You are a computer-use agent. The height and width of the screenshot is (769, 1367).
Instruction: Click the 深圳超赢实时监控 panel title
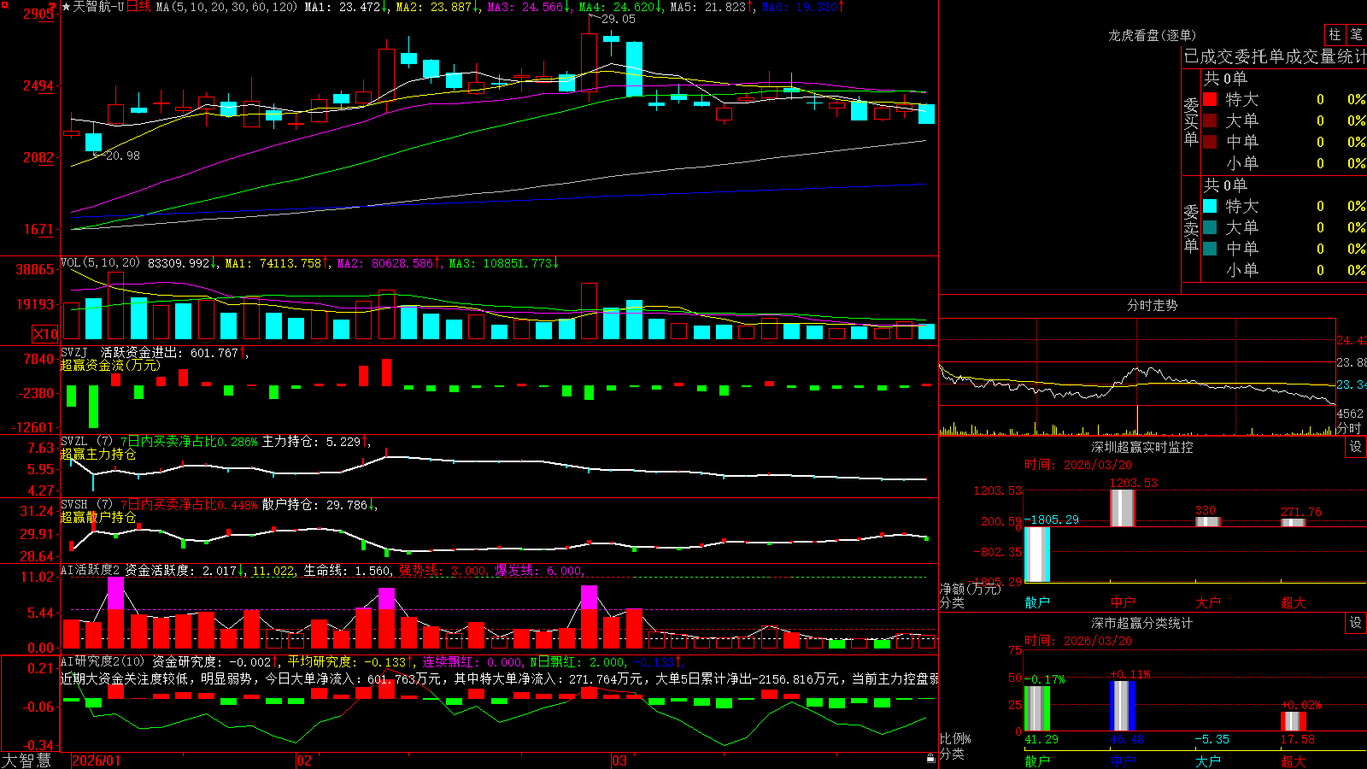(1141, 447)
